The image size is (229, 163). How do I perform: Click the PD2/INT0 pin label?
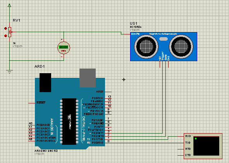pos(98,136)
